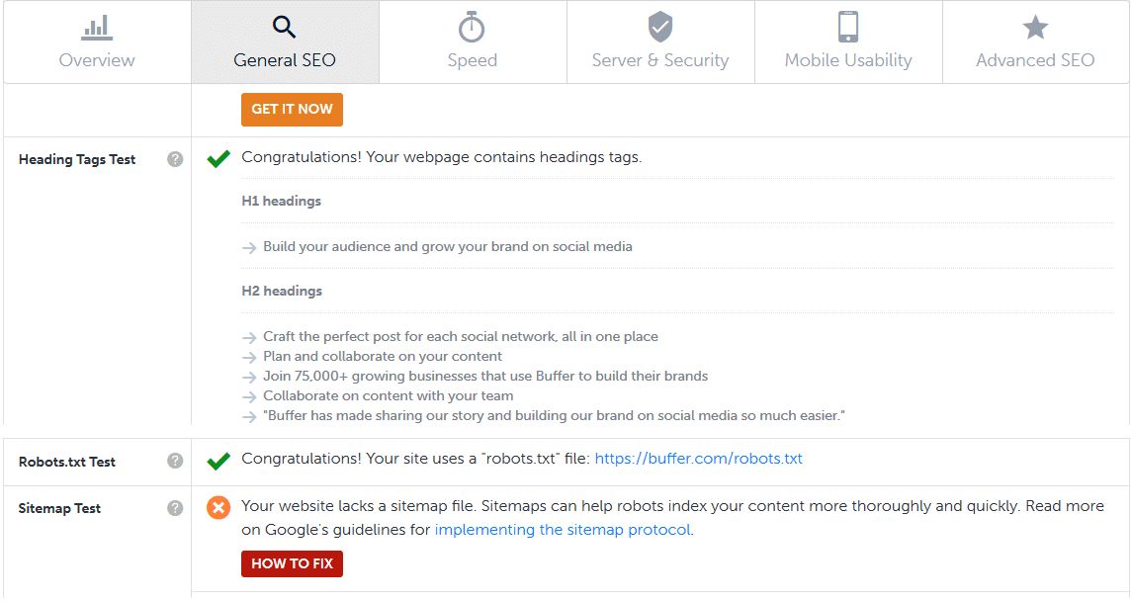Click help icon next to Heading Tags Test
The image size is (1133, 601).
(175, 159)
